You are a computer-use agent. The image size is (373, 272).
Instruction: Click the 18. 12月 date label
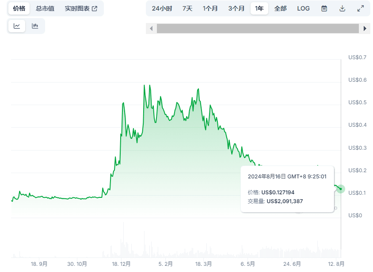[x=122, y=264]
